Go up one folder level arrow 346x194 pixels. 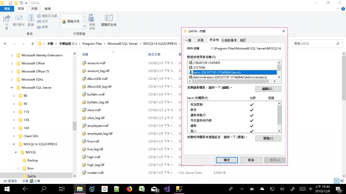point(33,43)
